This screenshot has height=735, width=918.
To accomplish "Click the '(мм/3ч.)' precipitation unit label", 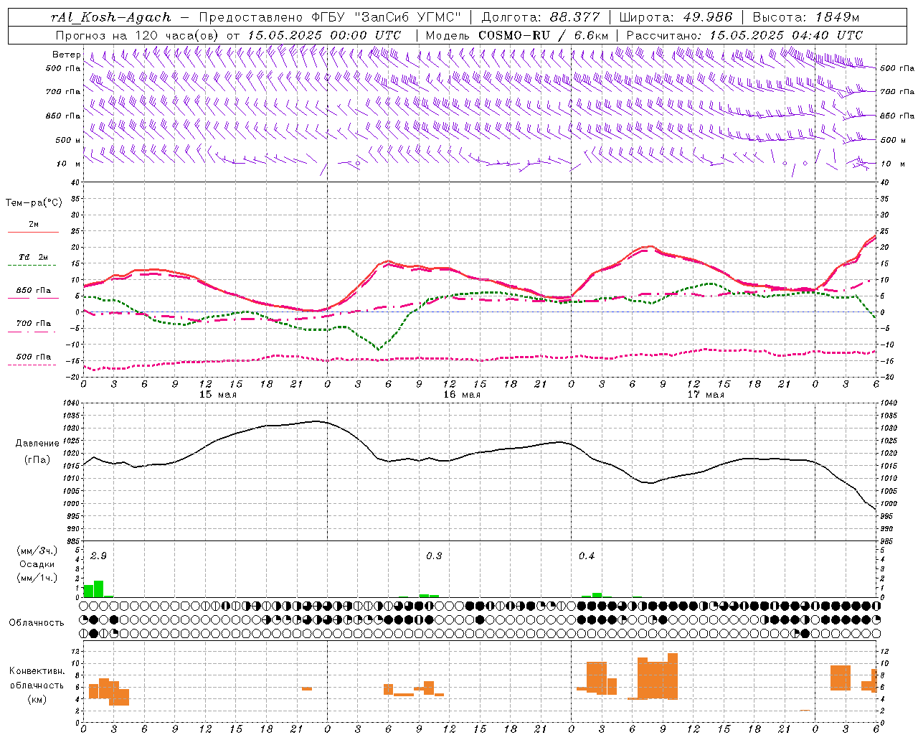I will 37,551.
